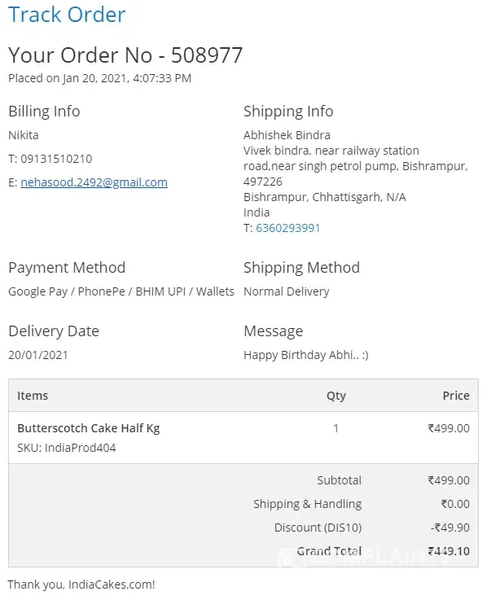Click the Shipping Info heading
Image resolution: width=491 pixels, height=600 pixels.
coord(288,112)
